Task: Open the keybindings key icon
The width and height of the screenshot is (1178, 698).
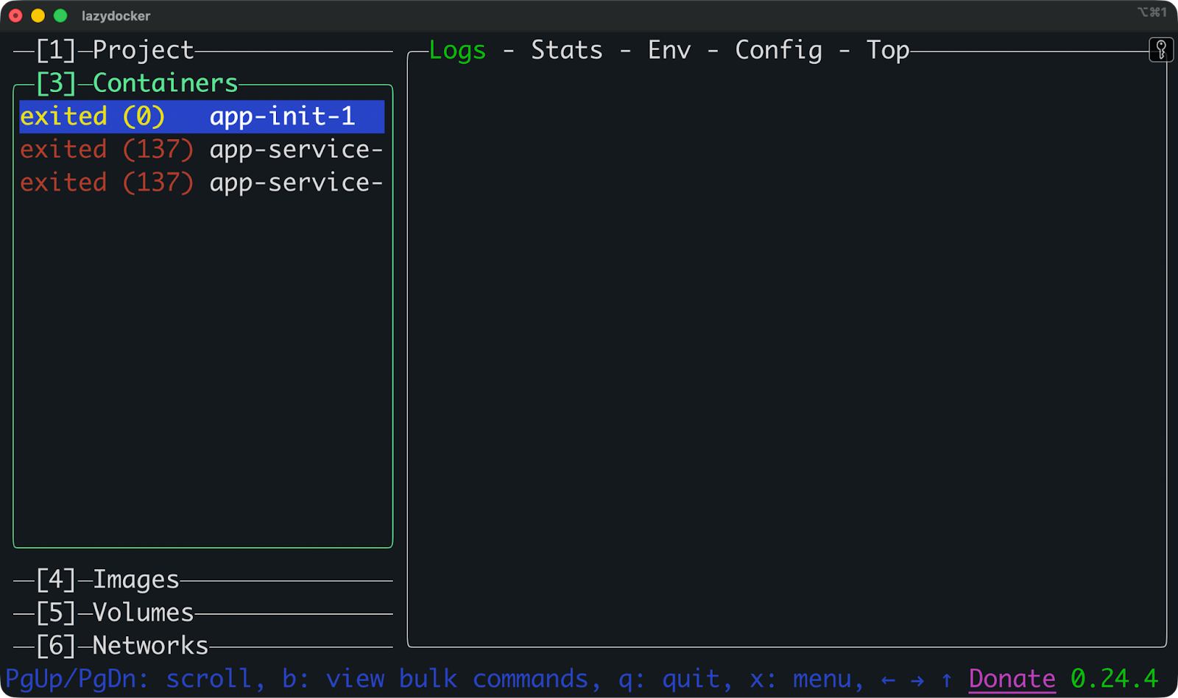Action: [1161, 49]
